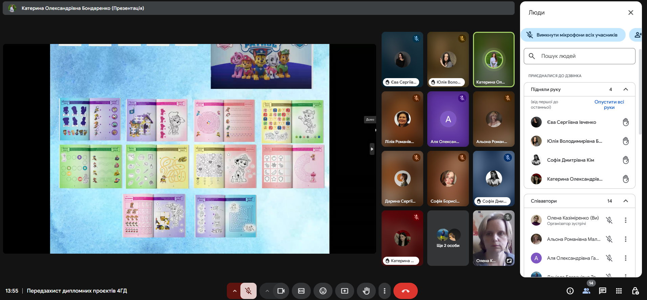Click the Люди panel heading

(x=537, y=13)
